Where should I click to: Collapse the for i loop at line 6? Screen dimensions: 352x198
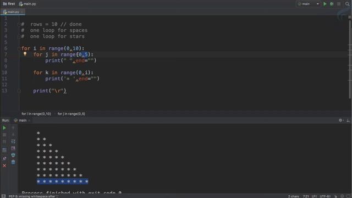pyautogui.click(x=19, y=48)
